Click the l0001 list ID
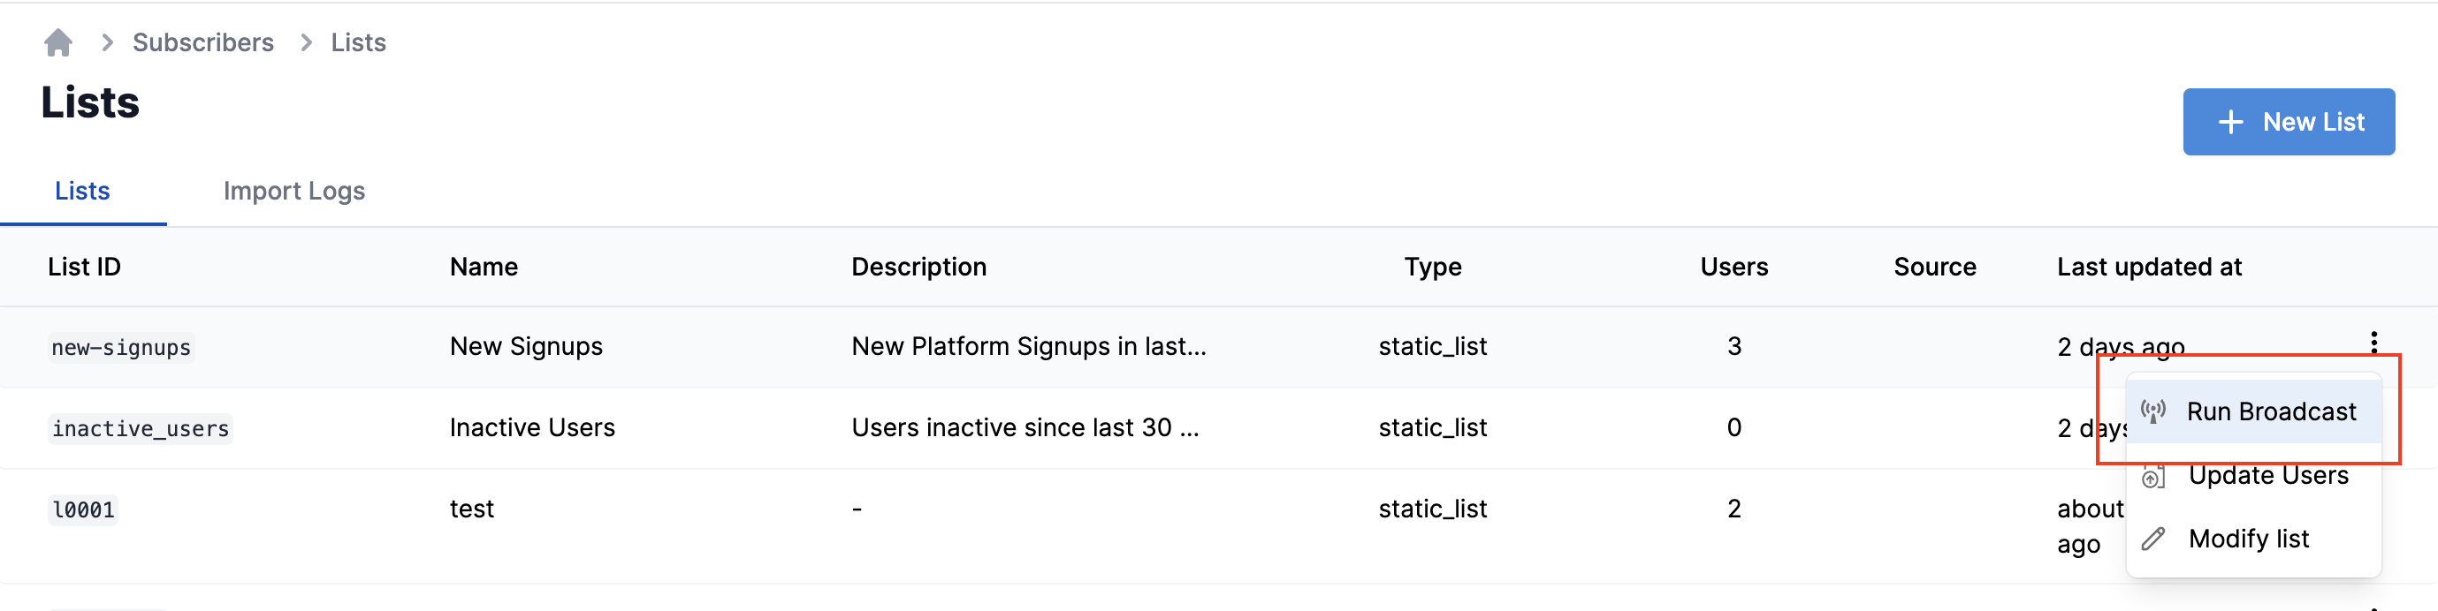2438x611 pixels. [83, 510]
